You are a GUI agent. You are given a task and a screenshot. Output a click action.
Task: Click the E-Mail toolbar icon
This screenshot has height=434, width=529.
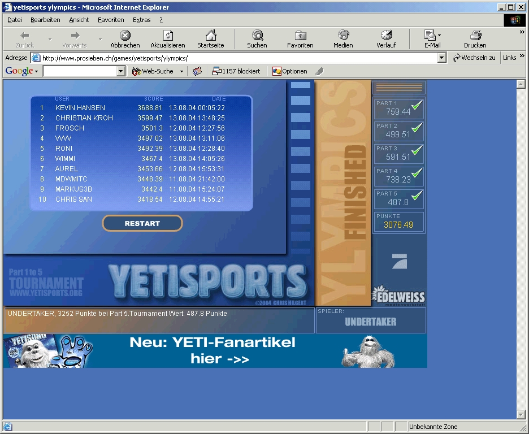430,35
